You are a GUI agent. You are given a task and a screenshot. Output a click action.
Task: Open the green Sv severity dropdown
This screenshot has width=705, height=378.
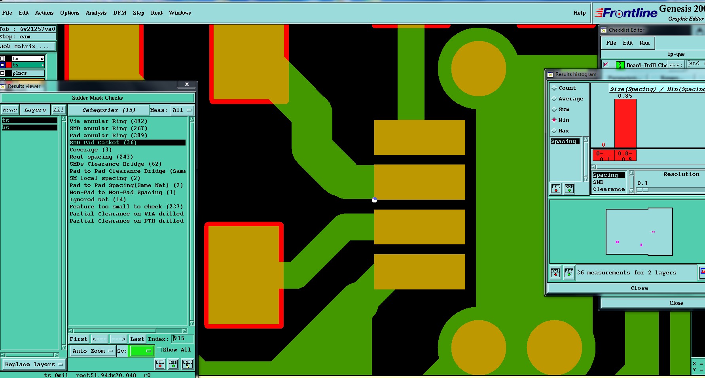tap(142, 351)
